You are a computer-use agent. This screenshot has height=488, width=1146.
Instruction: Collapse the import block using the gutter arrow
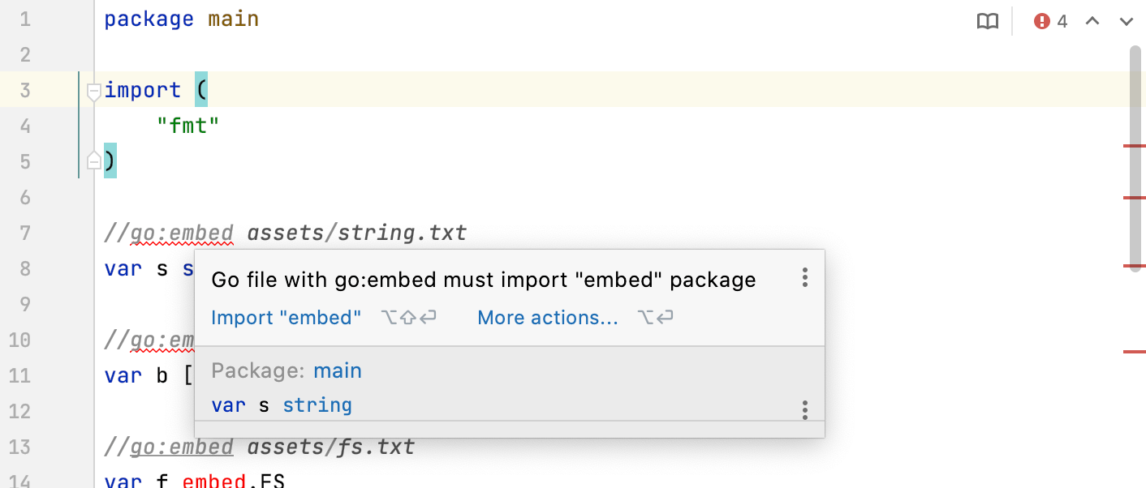point(93,91)
